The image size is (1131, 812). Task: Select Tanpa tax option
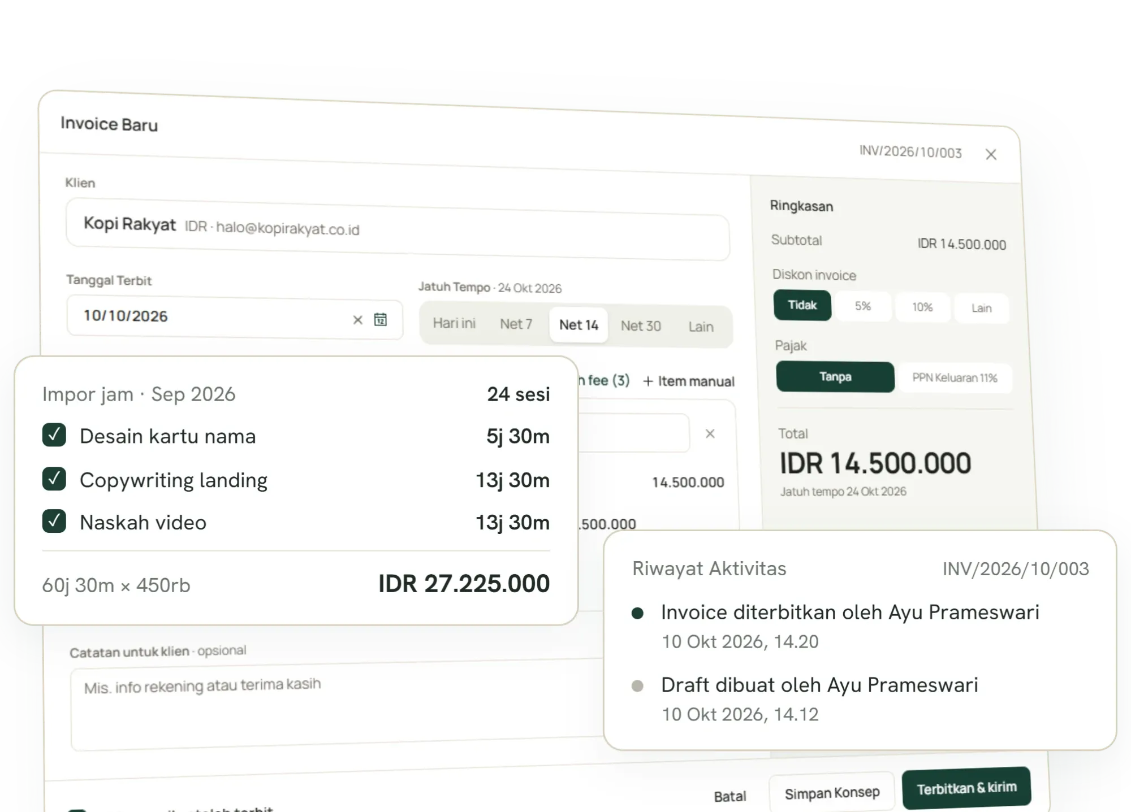[x=835, y=377]
